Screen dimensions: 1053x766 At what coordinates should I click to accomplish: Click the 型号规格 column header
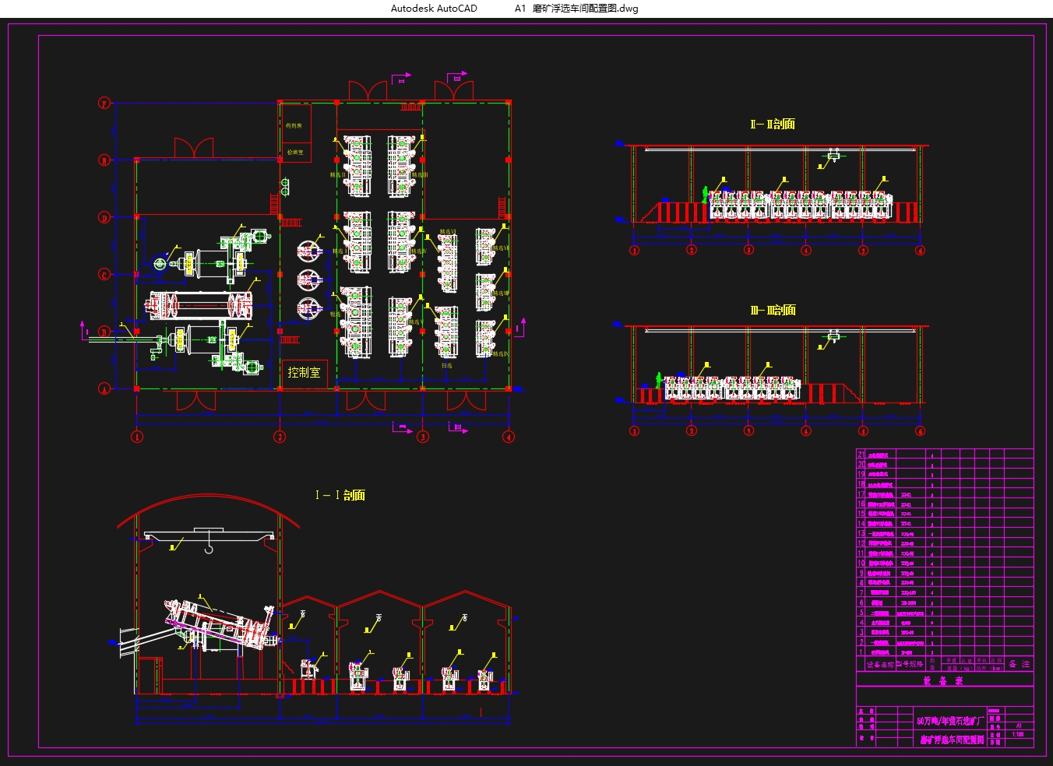[x=910, y=664]
